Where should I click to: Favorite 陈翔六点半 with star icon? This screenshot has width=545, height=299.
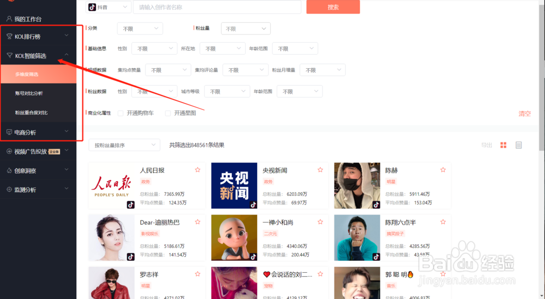click(x=443, y=222)
